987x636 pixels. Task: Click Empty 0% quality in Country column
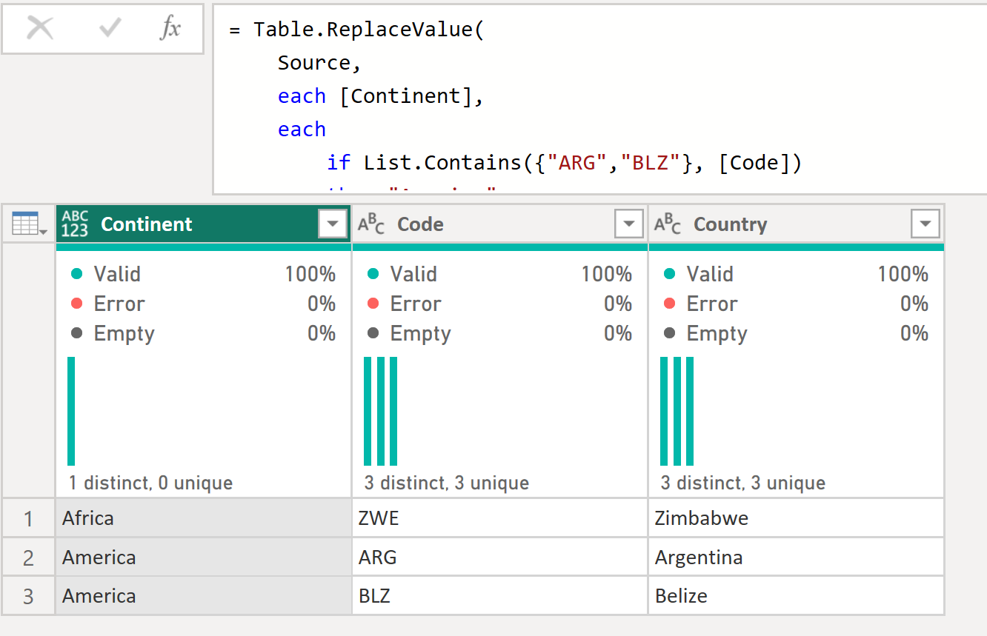click(x=796, y=333)
